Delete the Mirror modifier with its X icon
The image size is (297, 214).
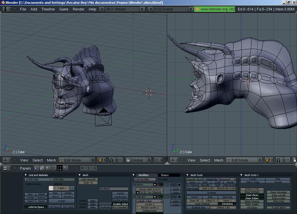pyautogui.click(x=179, y=185)
